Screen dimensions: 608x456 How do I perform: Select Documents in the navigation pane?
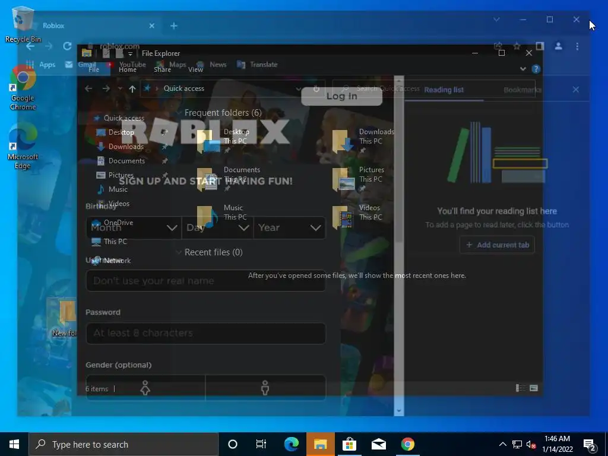[x=126, y=160]
